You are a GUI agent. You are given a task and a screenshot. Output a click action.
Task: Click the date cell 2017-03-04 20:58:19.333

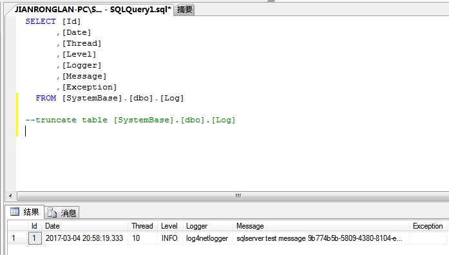click(86, 238)
